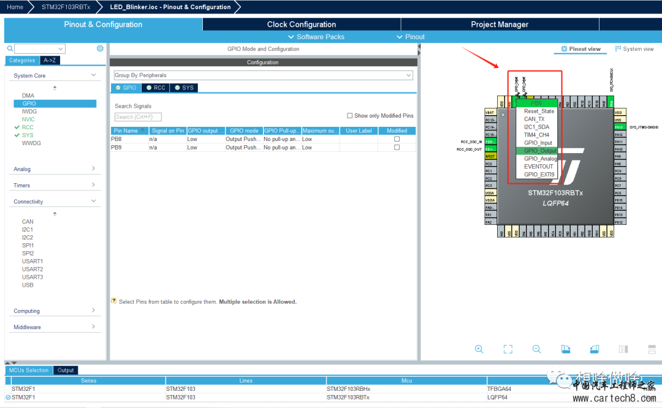Open the SYS configuration tab

(184, 88)
